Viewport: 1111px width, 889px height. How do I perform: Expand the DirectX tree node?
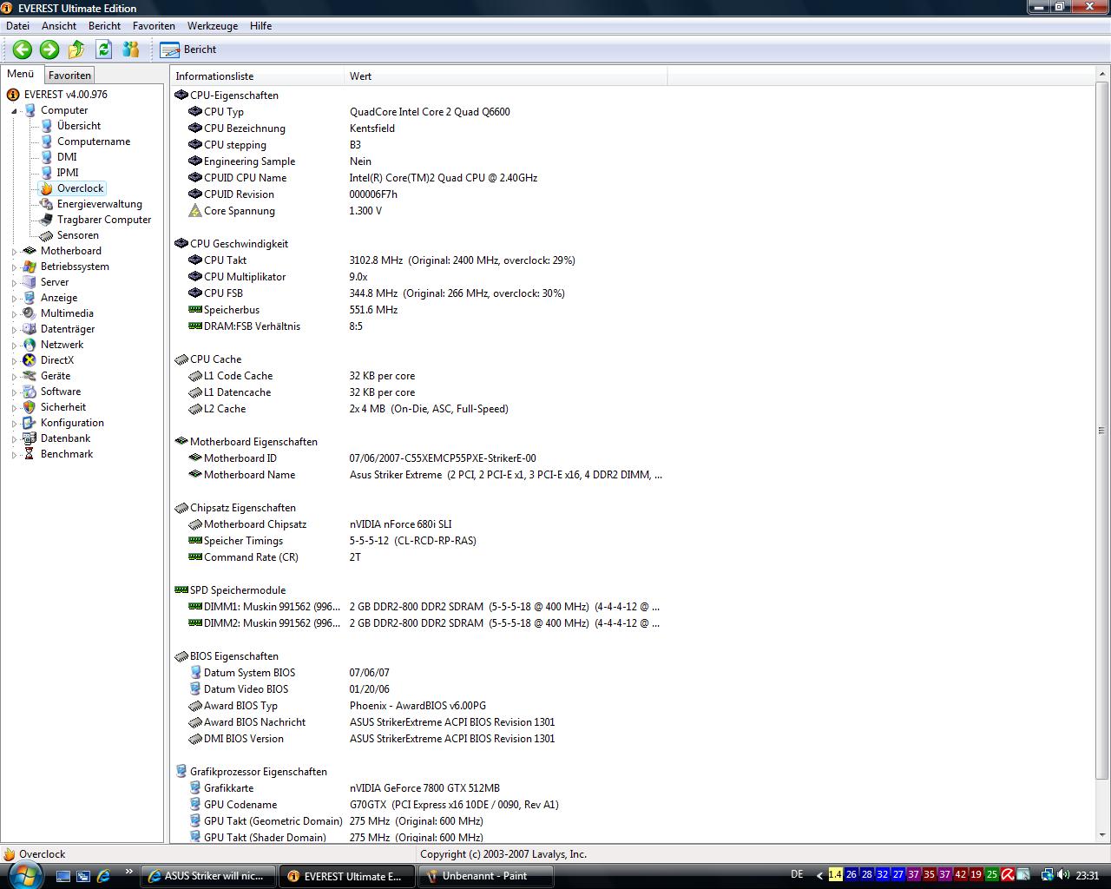pos(14,361)
